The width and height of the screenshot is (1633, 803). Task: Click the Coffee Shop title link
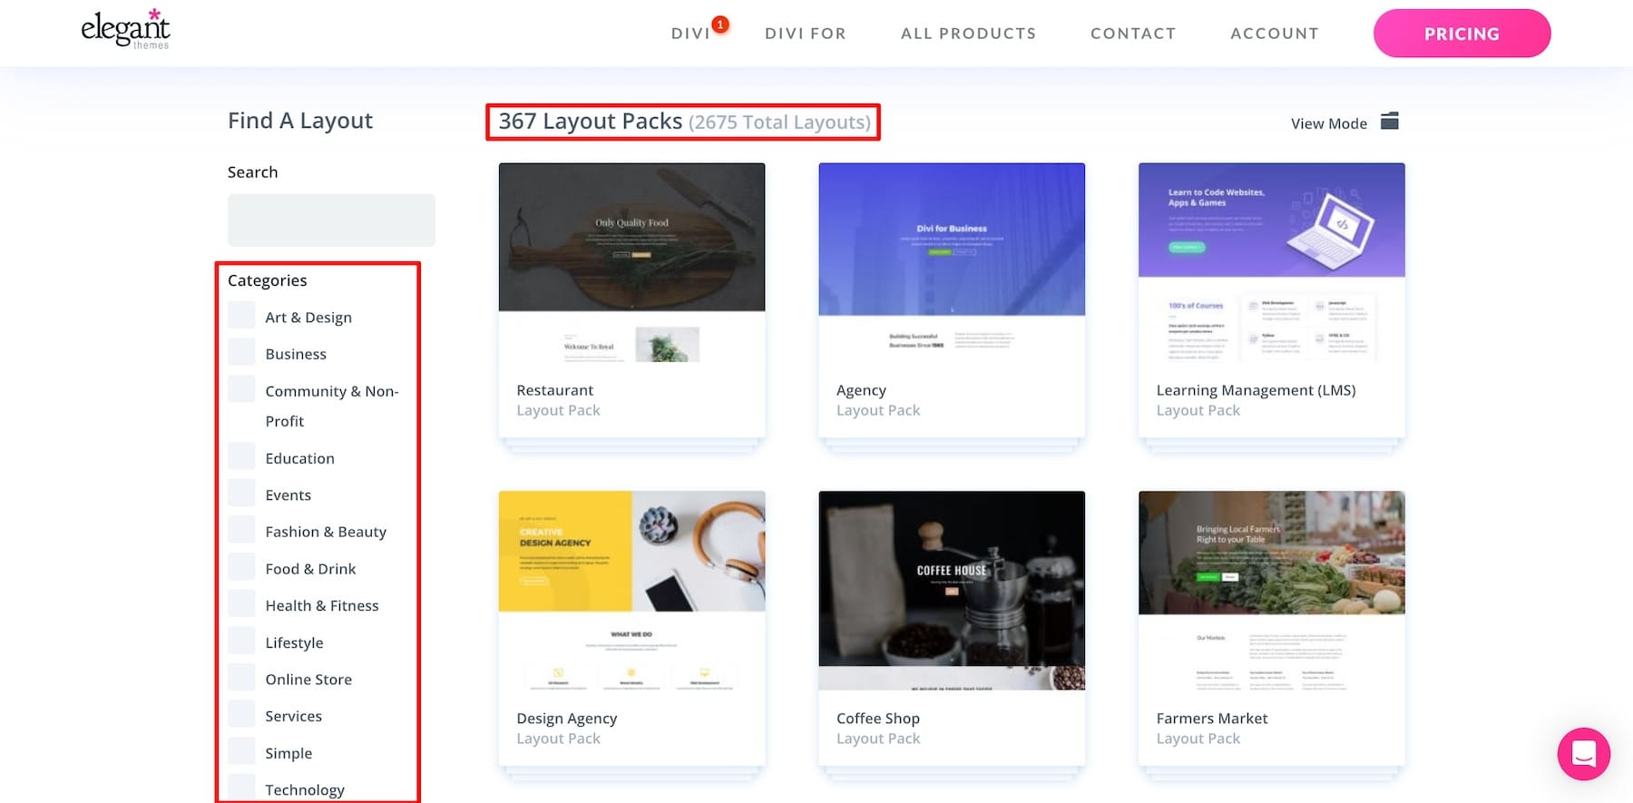877,719
